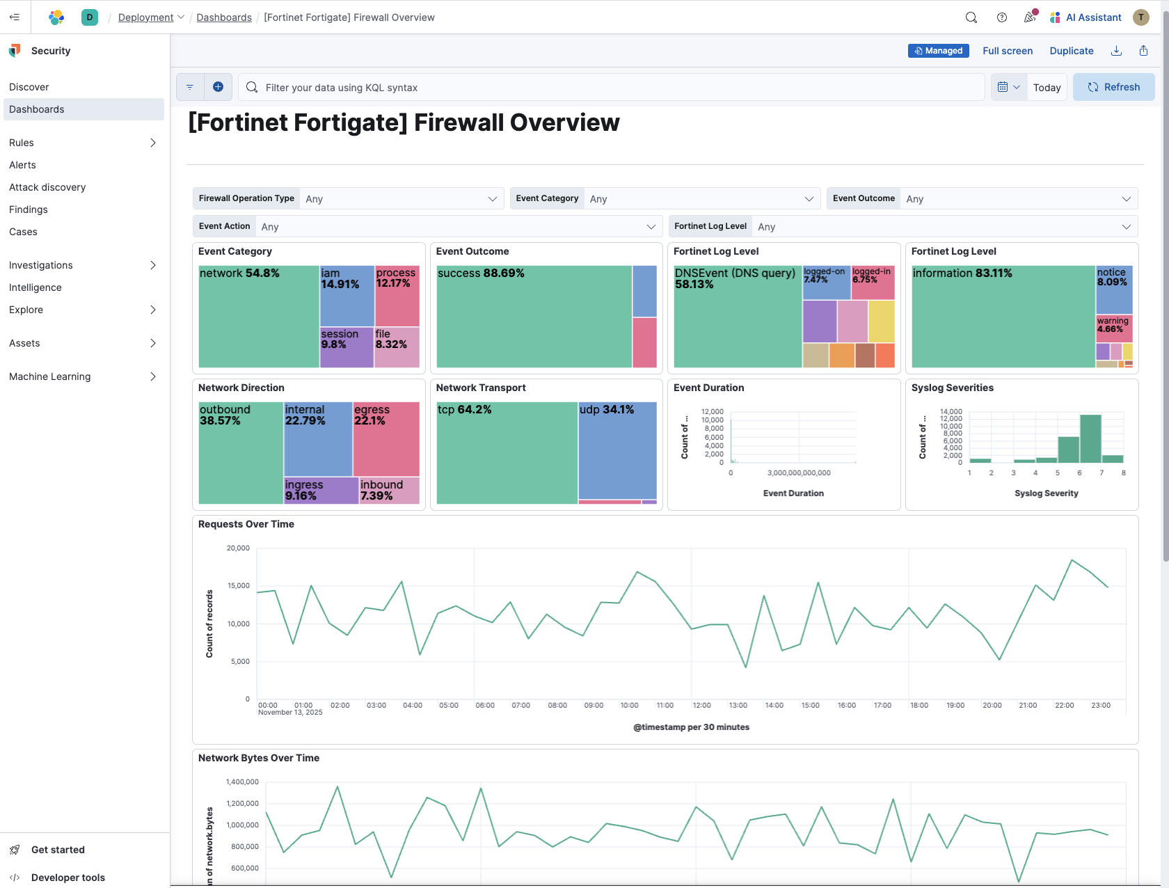
Task: Click the share dashboard icon
Action: point(1143,51)
